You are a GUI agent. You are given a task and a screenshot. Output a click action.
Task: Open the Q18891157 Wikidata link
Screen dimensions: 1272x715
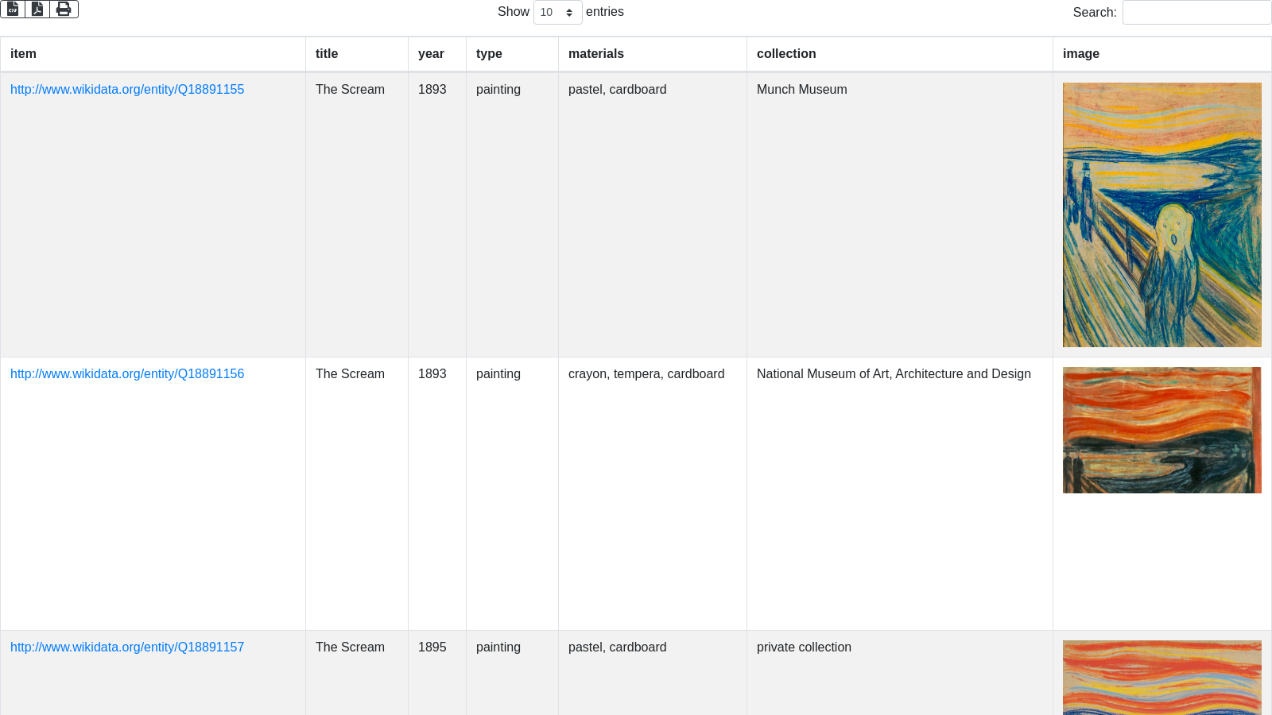(x=127, y=647)
